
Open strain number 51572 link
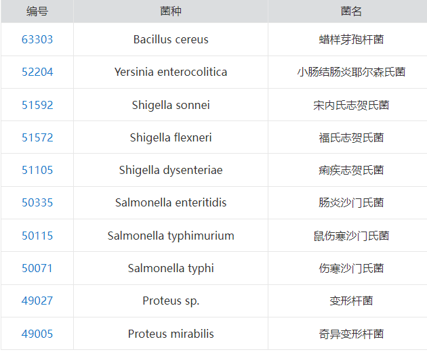[37, 137]
